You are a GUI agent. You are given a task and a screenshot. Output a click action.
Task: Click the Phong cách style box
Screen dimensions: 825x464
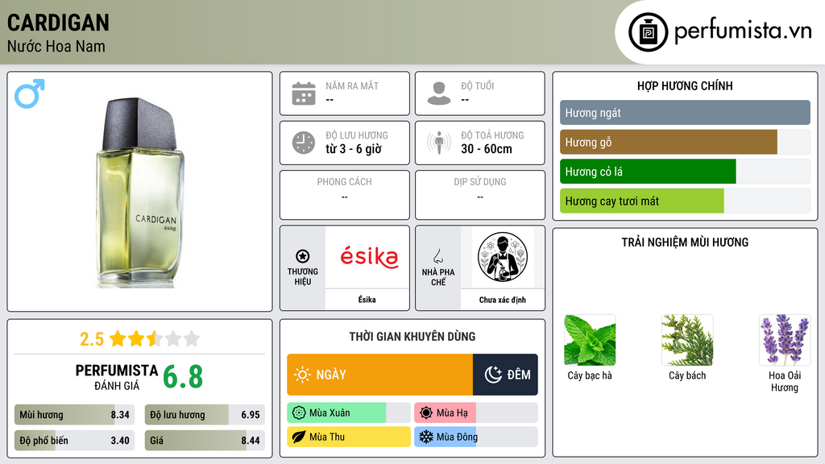(x=345, y=195)
